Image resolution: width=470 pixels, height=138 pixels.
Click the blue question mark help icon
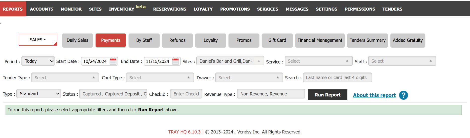click(403, 95)
